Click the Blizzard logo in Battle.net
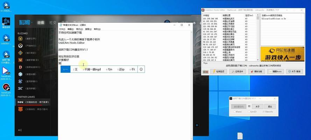311x140 pixels. (24, 22)
